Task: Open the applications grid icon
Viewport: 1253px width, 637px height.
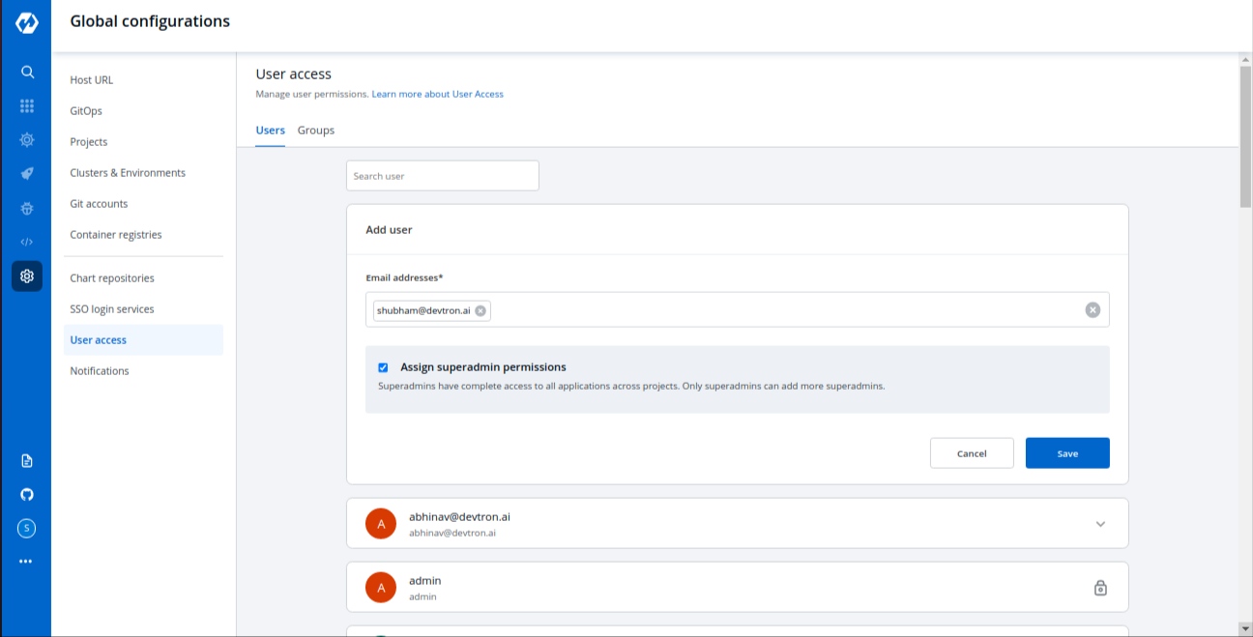Action: 27,105
